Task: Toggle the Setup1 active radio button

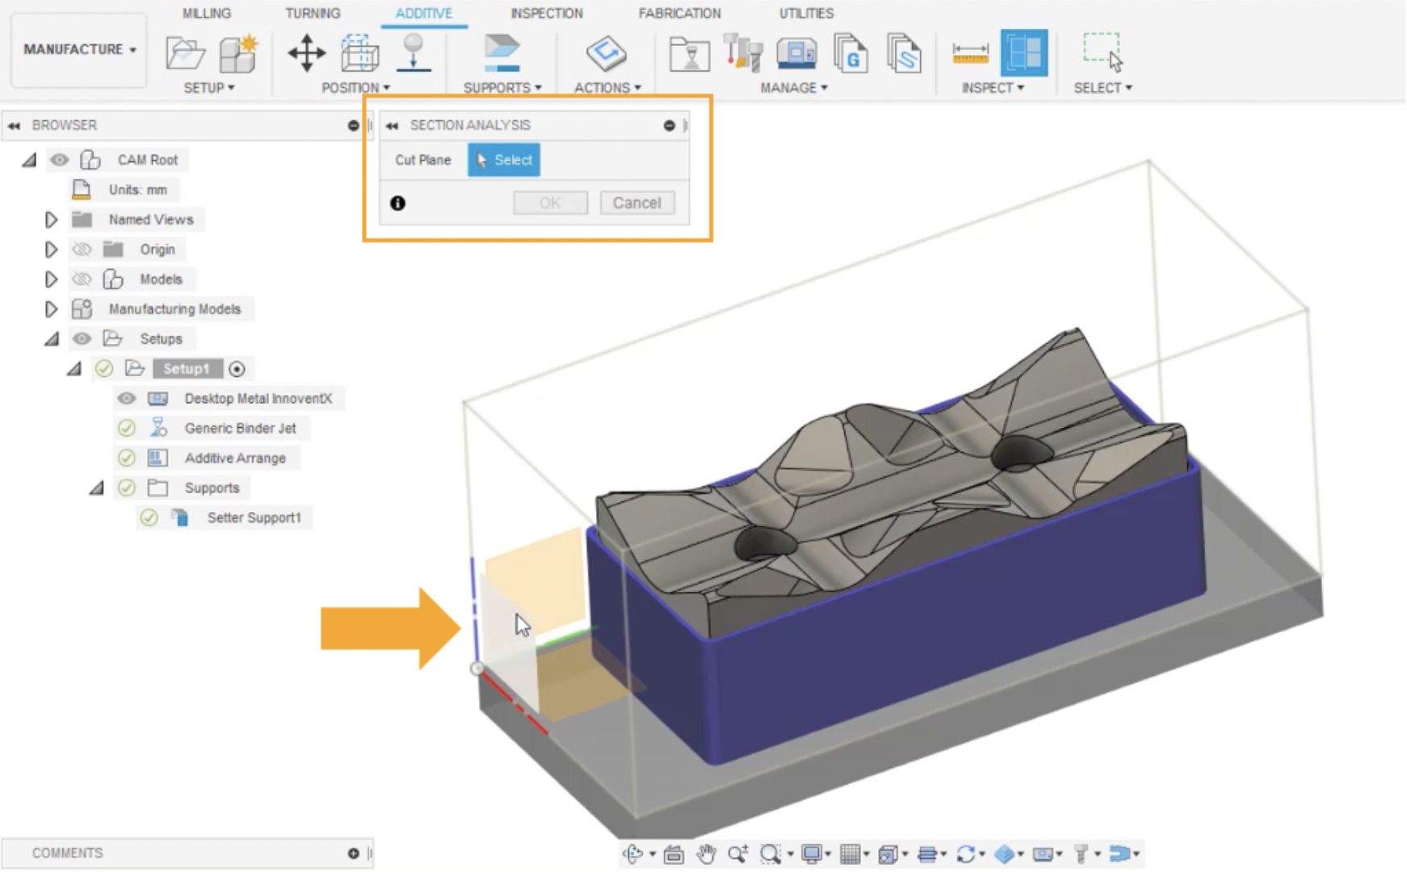Action: click(x=237, y=369)
